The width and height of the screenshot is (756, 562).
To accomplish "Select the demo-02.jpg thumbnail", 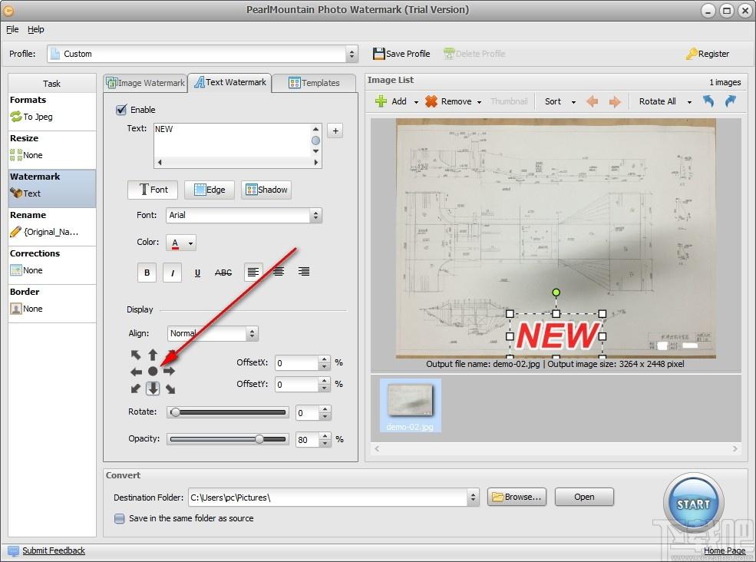I will point(410,405).
